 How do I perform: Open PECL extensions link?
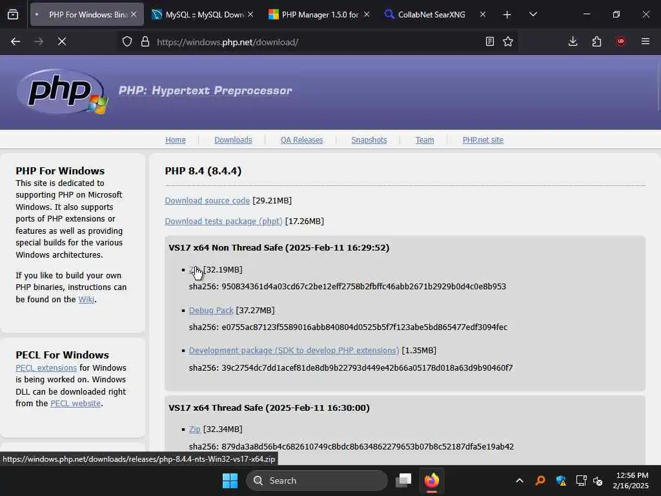point(46,367)
